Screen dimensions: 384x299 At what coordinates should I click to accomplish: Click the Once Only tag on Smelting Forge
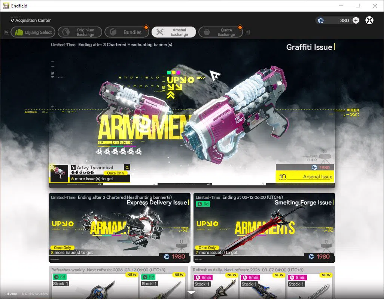pos(207,248)
